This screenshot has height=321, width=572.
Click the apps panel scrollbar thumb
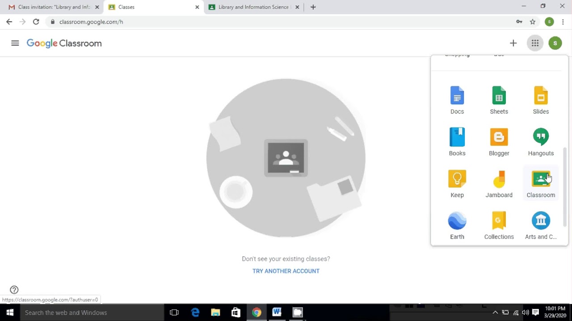(565, 187)
